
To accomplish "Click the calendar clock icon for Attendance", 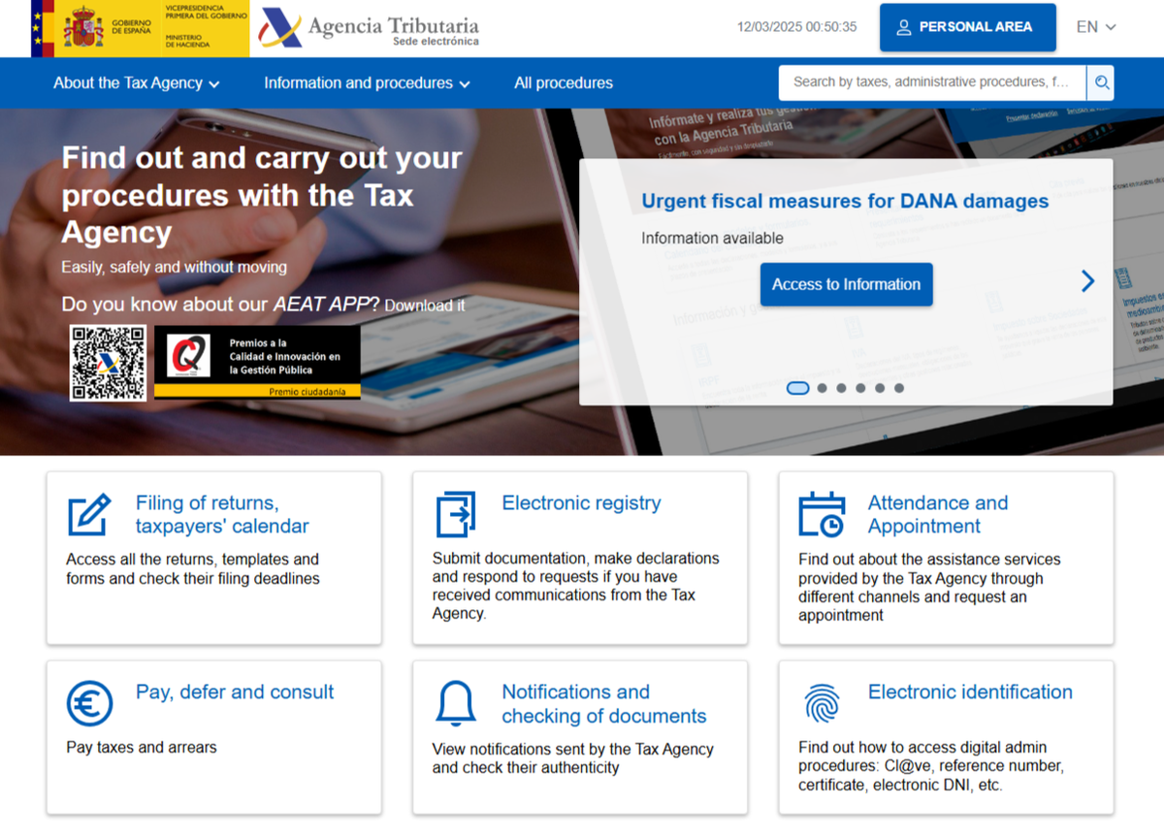I will click(822, 515).
